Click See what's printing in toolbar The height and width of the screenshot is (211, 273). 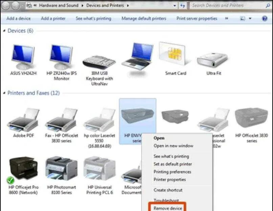(93, 19)
